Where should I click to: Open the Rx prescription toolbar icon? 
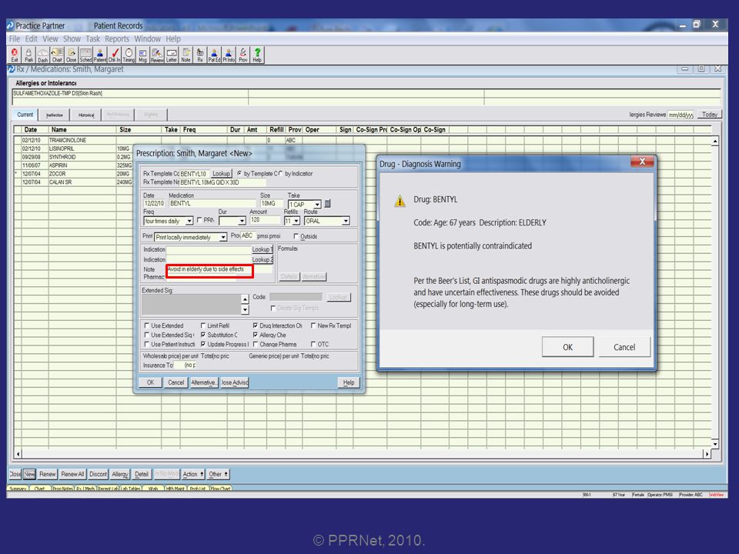point(200,55)
